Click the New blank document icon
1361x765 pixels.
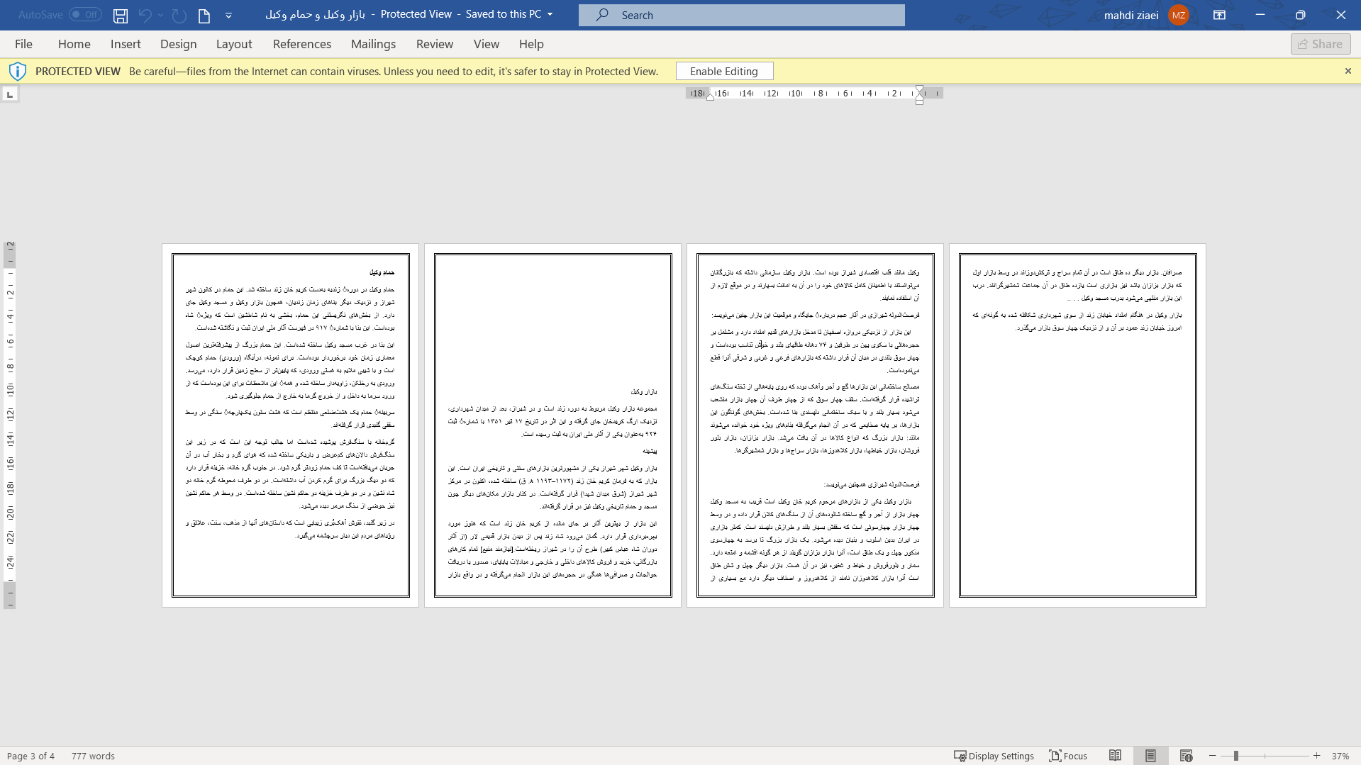[204, 15]
